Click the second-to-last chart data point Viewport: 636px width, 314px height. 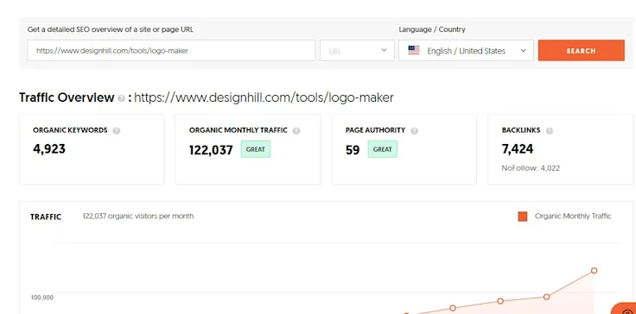(x=546, y=297)
